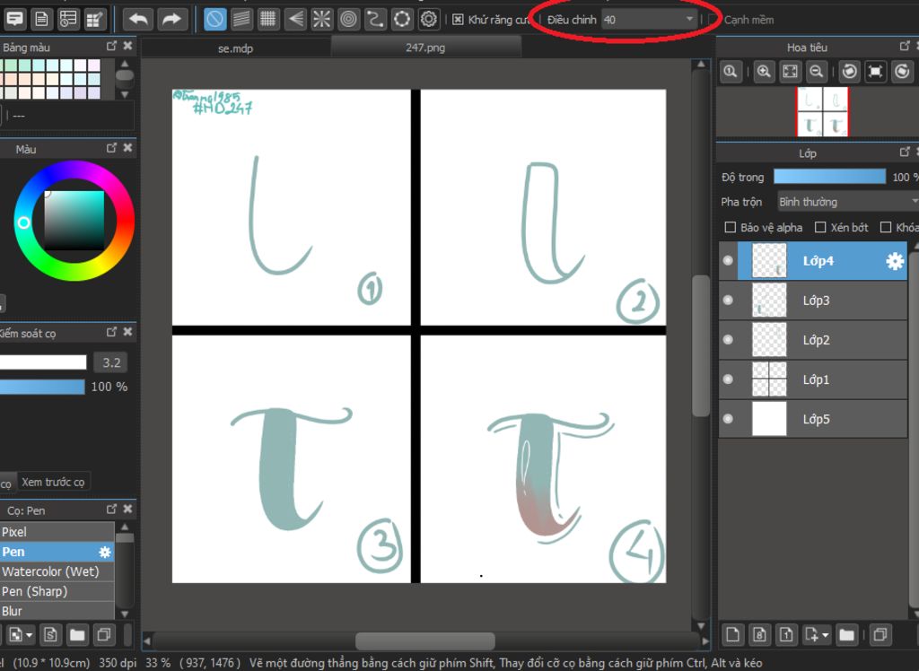Add 1-bit layer button
919x671 pixels.
click(x=786, y=634)
